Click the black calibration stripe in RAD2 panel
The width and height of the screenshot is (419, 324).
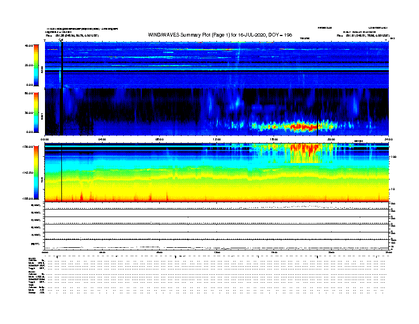(62, 65)
